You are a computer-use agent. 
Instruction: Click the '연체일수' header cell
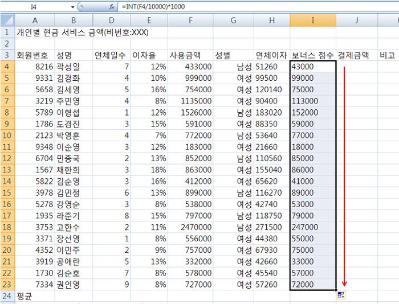(x=112, y=55)
